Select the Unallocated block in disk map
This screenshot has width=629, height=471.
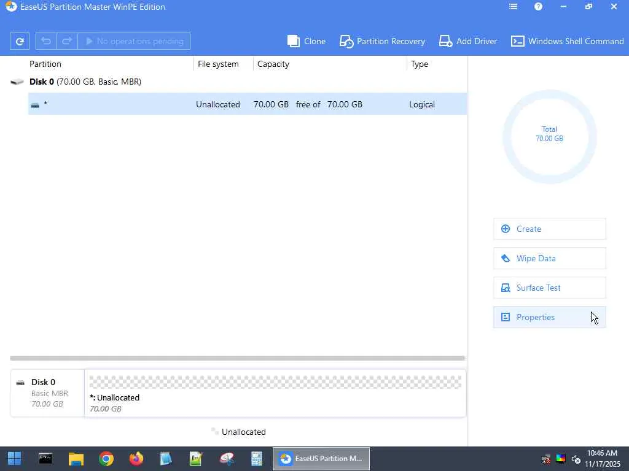[275, 393]
